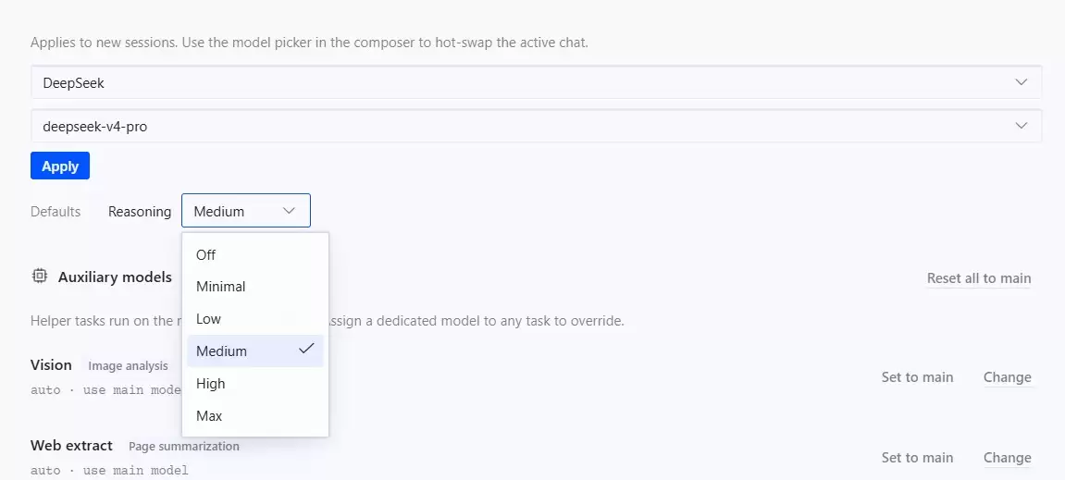
Task: Set the Web extract model to main
Action: tap(917, 458)
